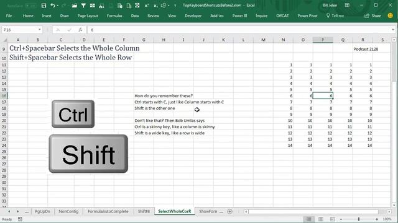The image size is (398, 223).
Task: Switch to the PgUpDn sheet tab
Action: click(x=42, y=211)
